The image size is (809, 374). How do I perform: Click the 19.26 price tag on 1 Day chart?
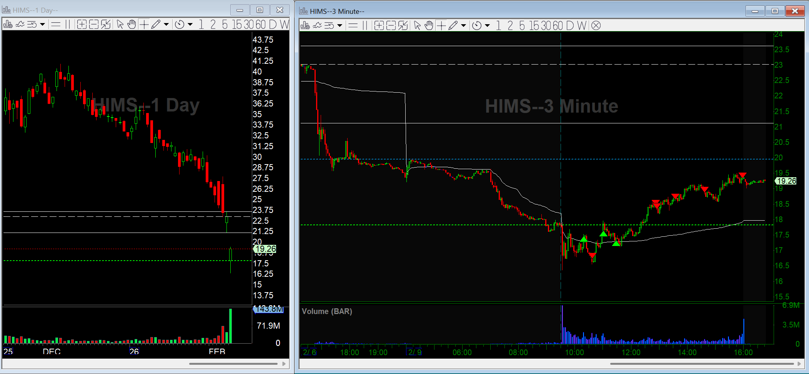tap(265, 249)
